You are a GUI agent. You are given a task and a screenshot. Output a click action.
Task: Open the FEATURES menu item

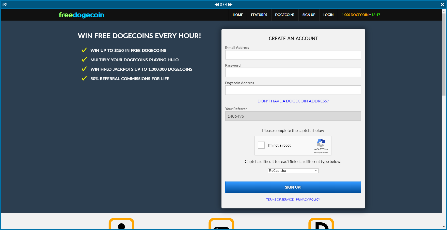click(x=259, y=15)
